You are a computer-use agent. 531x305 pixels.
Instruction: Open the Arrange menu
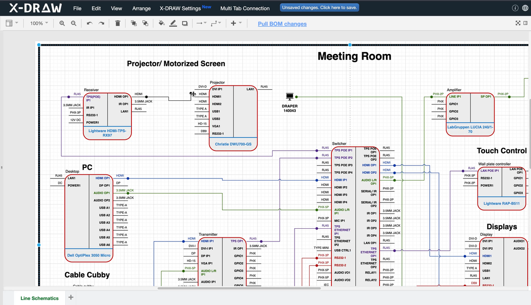click(141, 8)
